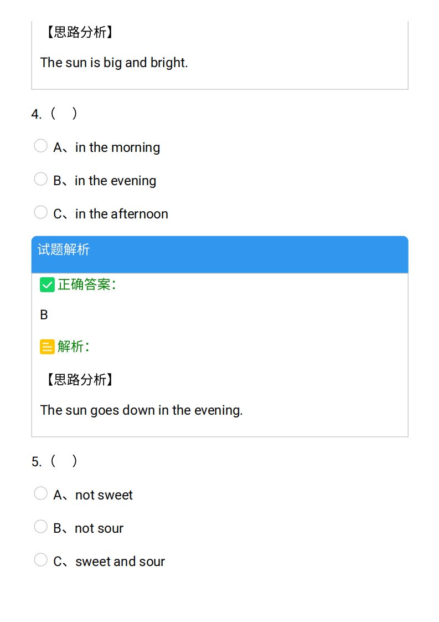Click the text in the evening
The width and height of the screenshot is (439, 622).
(x=115, y=181)
